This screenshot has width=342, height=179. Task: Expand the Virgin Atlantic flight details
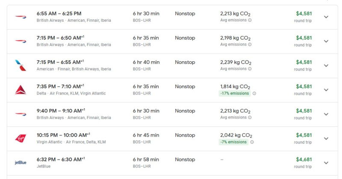(x=326, y=139)
